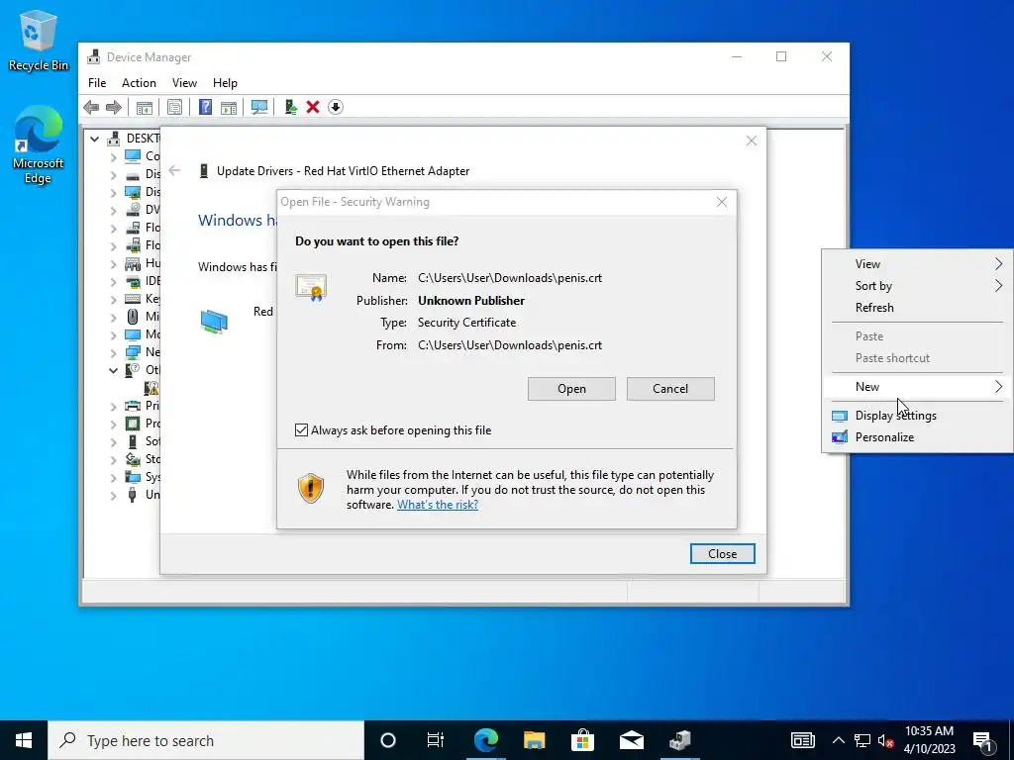Click the Show/Hide Action Pane toolbar icon
This screenshot has width=1014, height=760.
(229, 107)
